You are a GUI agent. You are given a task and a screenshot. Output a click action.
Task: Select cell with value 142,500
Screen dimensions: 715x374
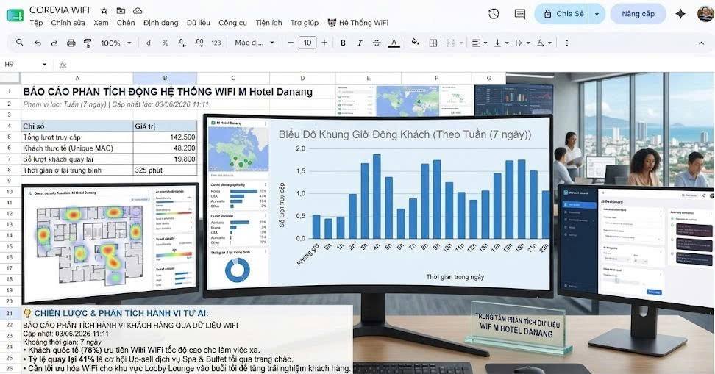click(165, 137)
